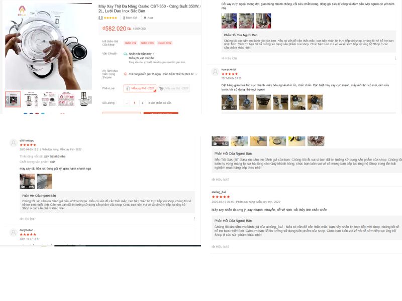Play the 0:11 video thumbnail in hoangbiental's review
Viewport: 402px width, 301px height.
[x=229, y=102]
